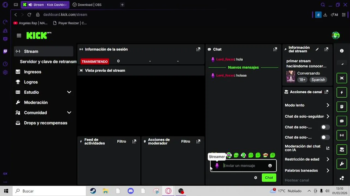Image resolution: width=350 pixels, height=196 pixels.
Task: Toggle stream preview widget in right rail
Action: point(342,78)
